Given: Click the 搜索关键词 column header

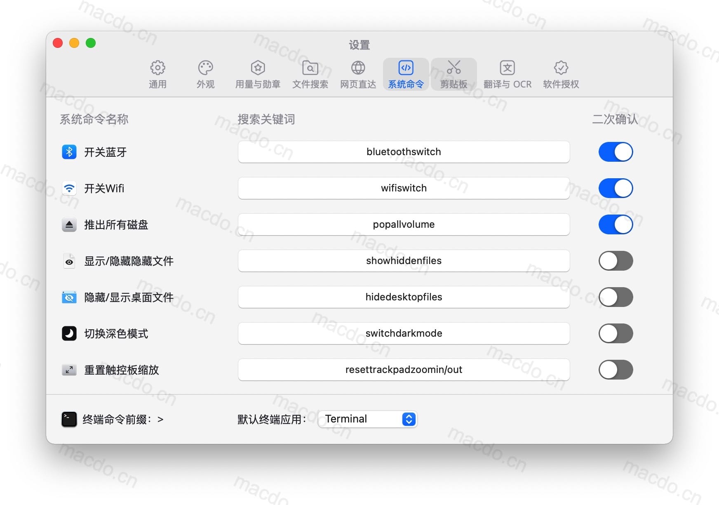Looking at the screenshot, I should [266, 119].
